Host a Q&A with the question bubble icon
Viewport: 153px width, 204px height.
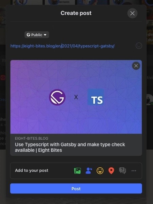(x=122, y=171)
